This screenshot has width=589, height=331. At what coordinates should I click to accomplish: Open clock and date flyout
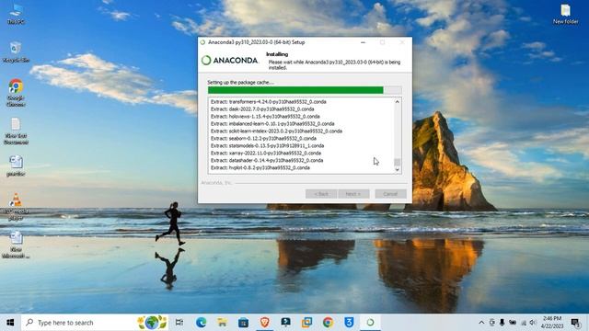552,323
